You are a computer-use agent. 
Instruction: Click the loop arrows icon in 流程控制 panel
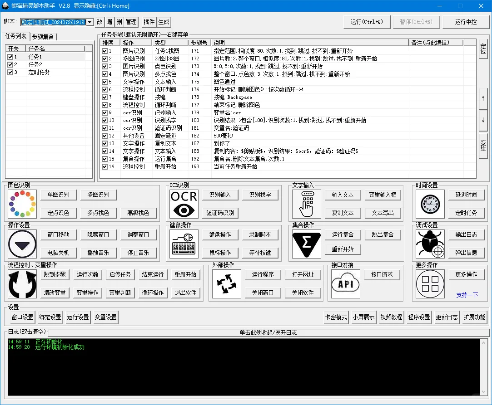(22, 283)
